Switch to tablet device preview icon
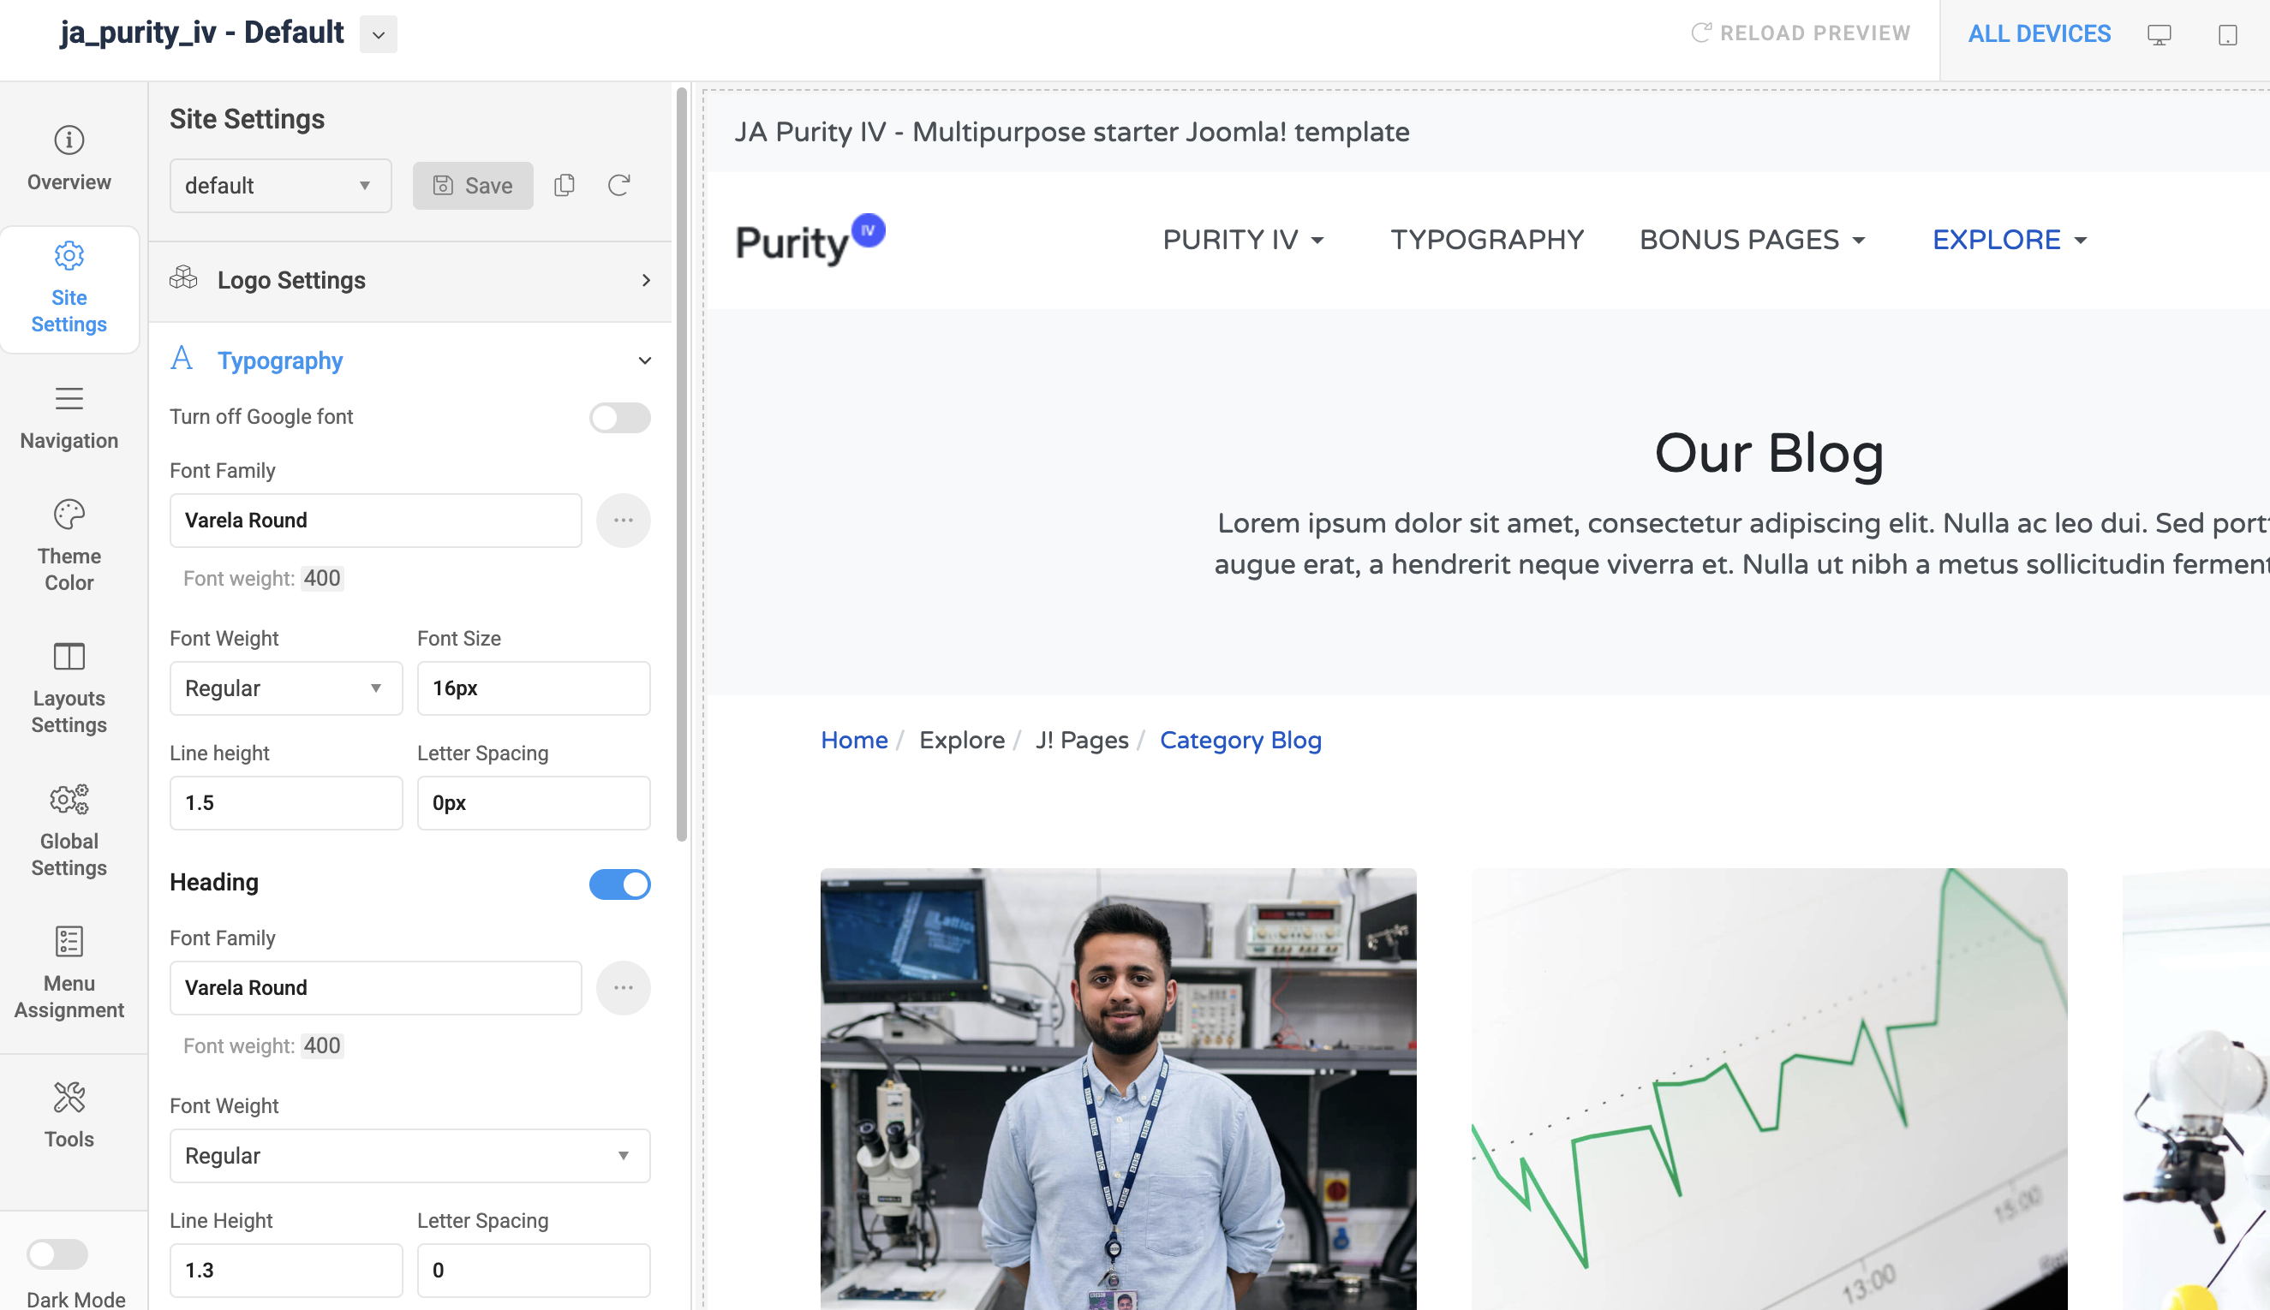The width and height of the screenshot is (2270, 1310). [2227, 34]
